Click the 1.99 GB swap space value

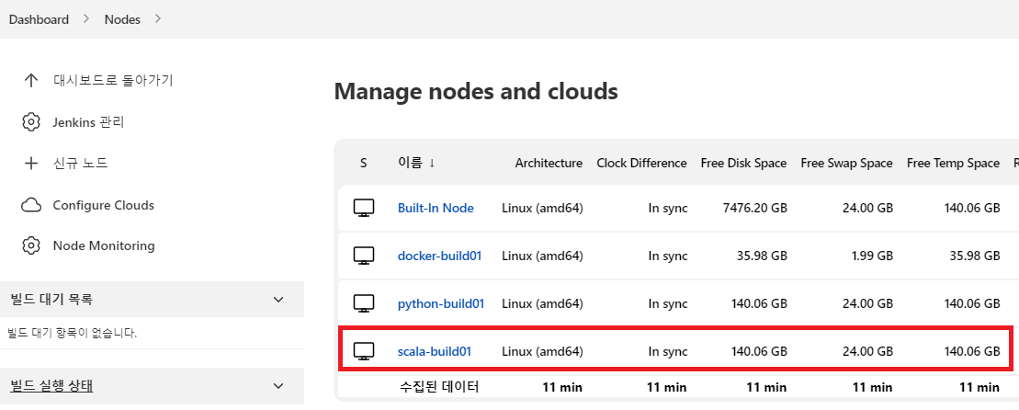(x=872, y=256)
